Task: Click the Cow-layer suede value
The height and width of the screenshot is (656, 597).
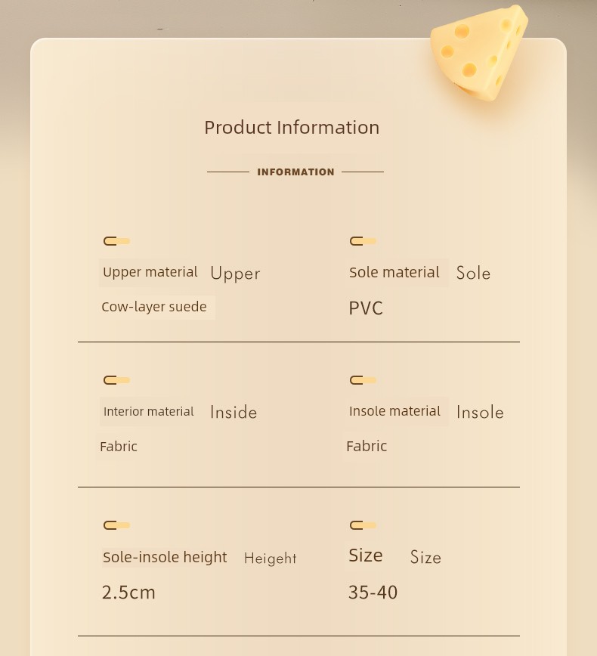Action: coord(154,307)
